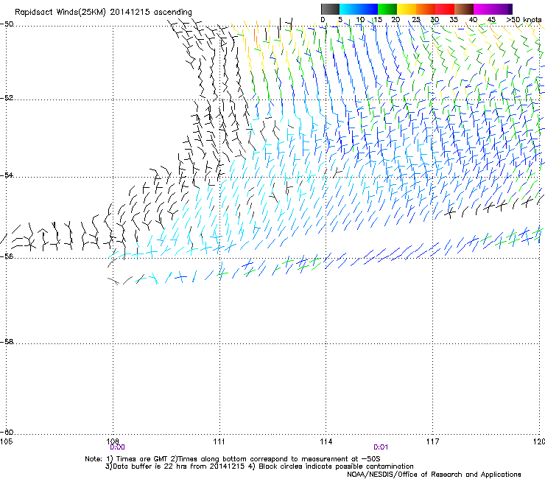Screen dimensions: 545x479
Task: Click the latitude label '-50'
Action: (7, 24)
